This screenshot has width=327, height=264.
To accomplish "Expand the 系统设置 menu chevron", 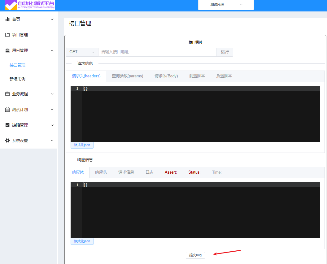I will point(52,141).
